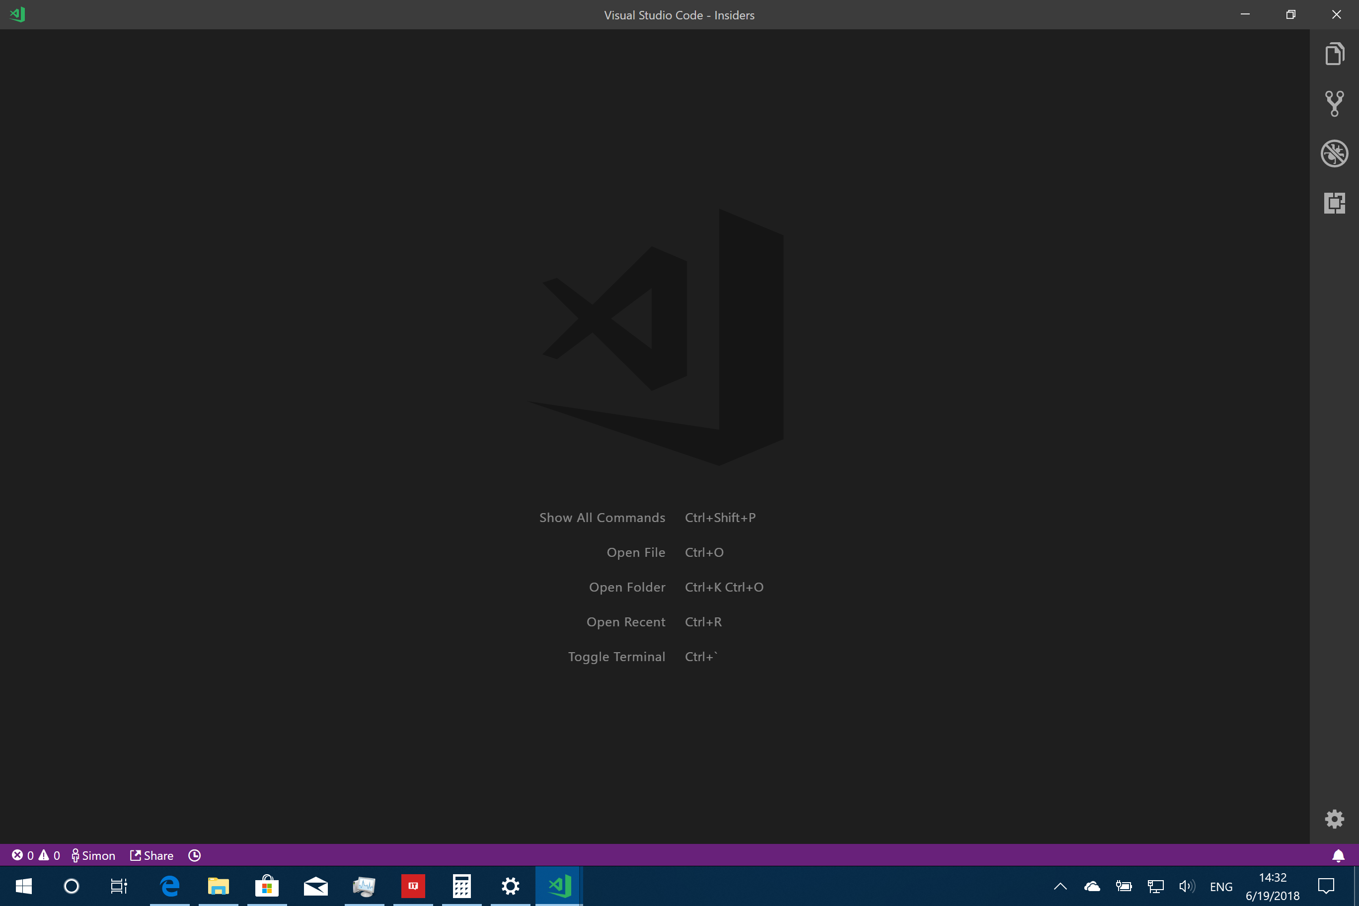
Task: Open the Source Control view
Action: [x=1334, y=103]
